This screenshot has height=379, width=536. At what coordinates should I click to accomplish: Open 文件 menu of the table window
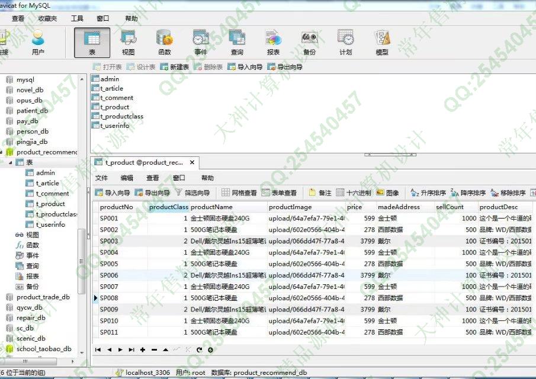(101, 178)
